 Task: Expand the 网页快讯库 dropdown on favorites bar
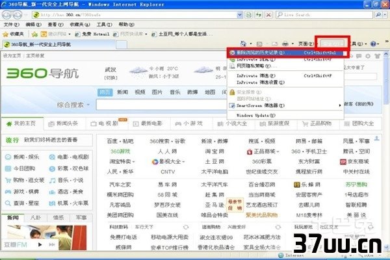point(146,34)
